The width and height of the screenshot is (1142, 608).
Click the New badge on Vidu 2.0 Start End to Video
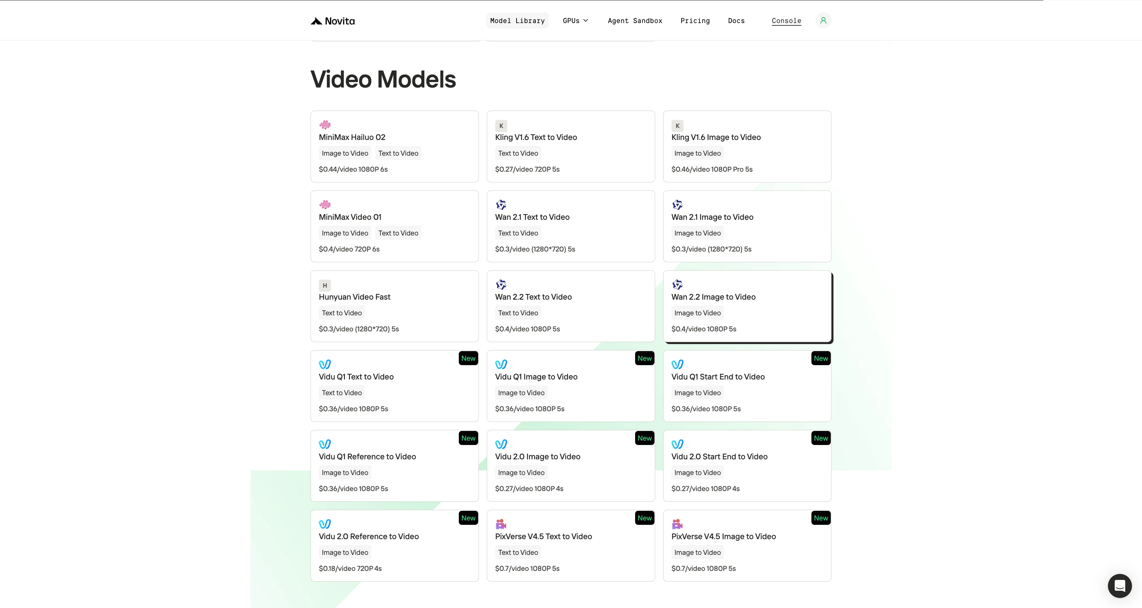[x=821, y=438]
